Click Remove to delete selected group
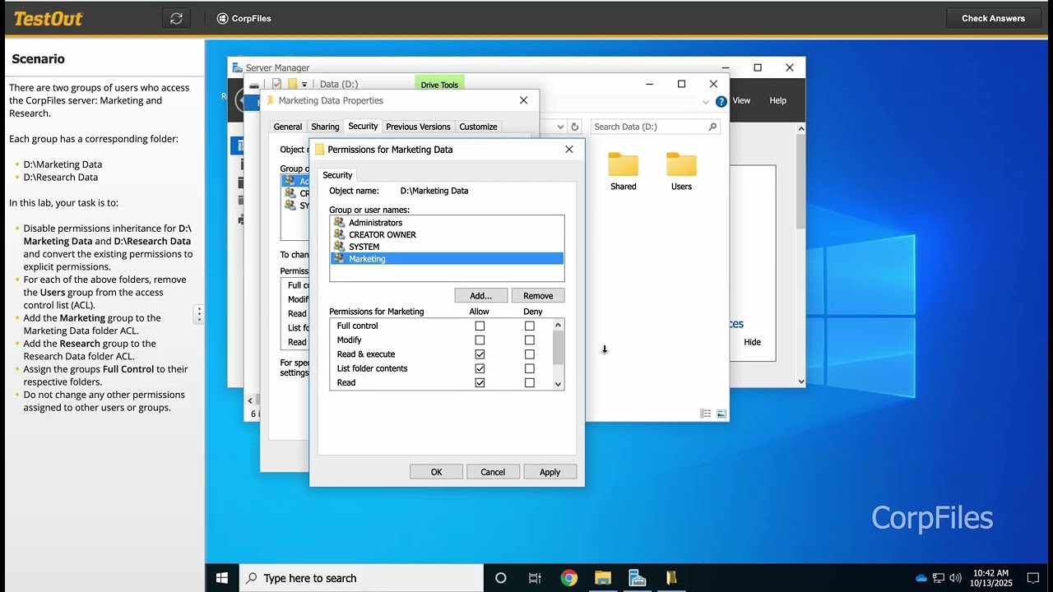1053x592 pixels. [538, 295]
